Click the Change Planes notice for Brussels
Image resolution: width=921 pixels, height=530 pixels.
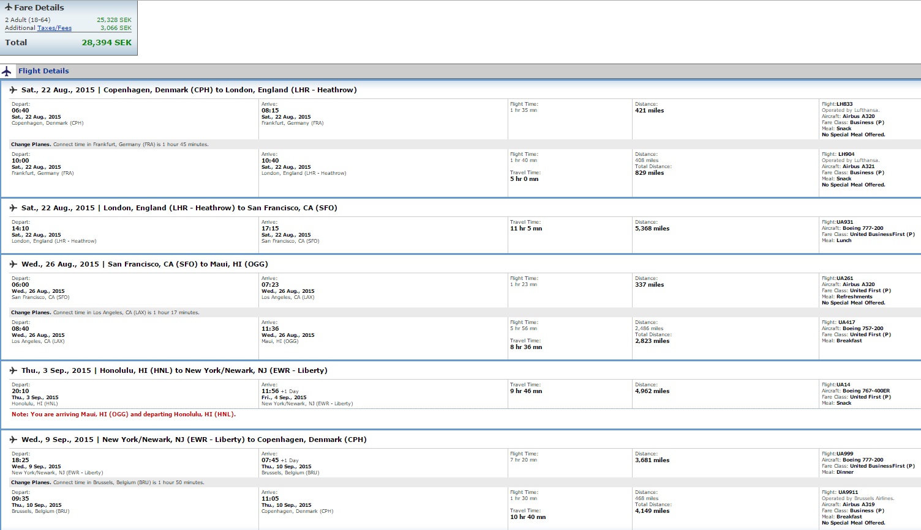(x=108, y=482)
